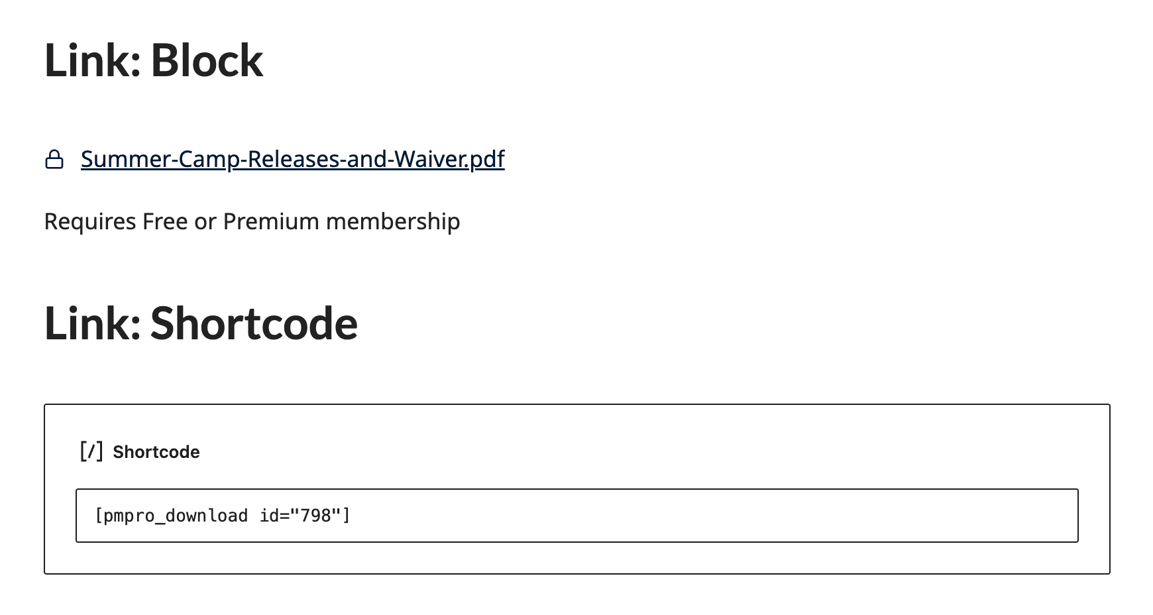Click the shortcode bracket icon beside the label

click(91, 451)
